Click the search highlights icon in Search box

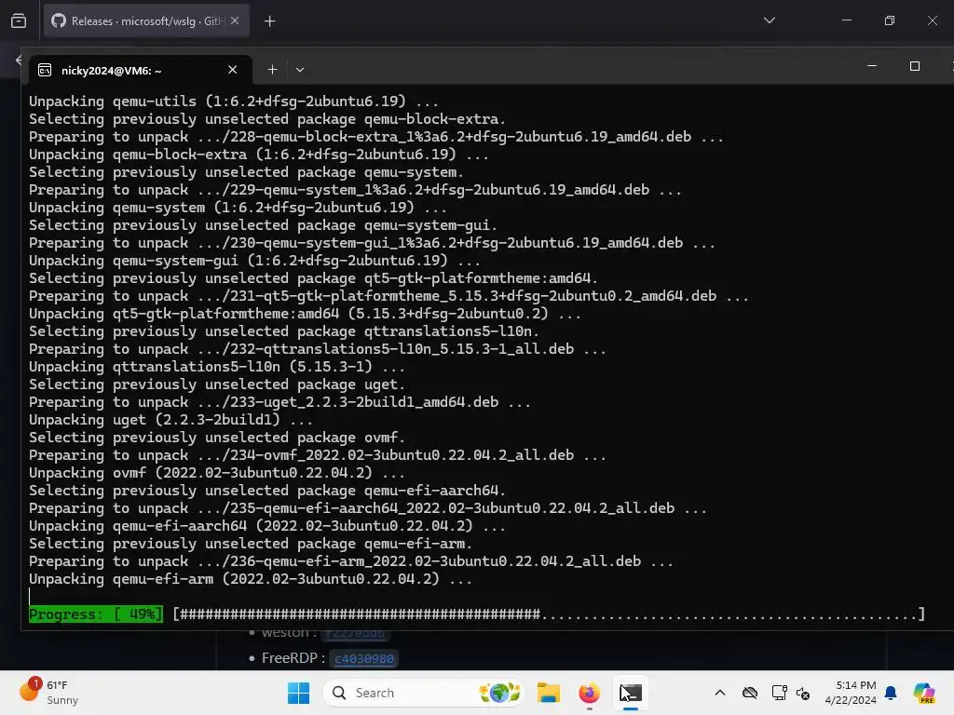coord(499,693)
